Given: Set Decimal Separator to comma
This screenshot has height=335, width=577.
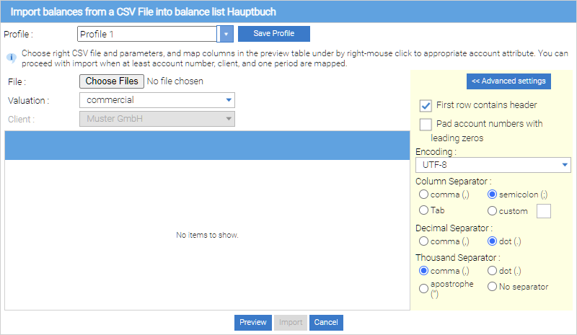Looking at the screenshot, I should pyautogui.click(x=423, y=241).
